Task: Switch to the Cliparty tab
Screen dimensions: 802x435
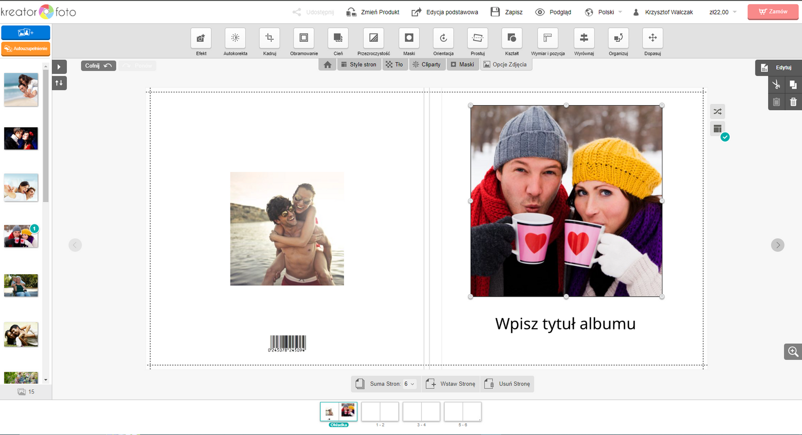Action: [427, 65]
